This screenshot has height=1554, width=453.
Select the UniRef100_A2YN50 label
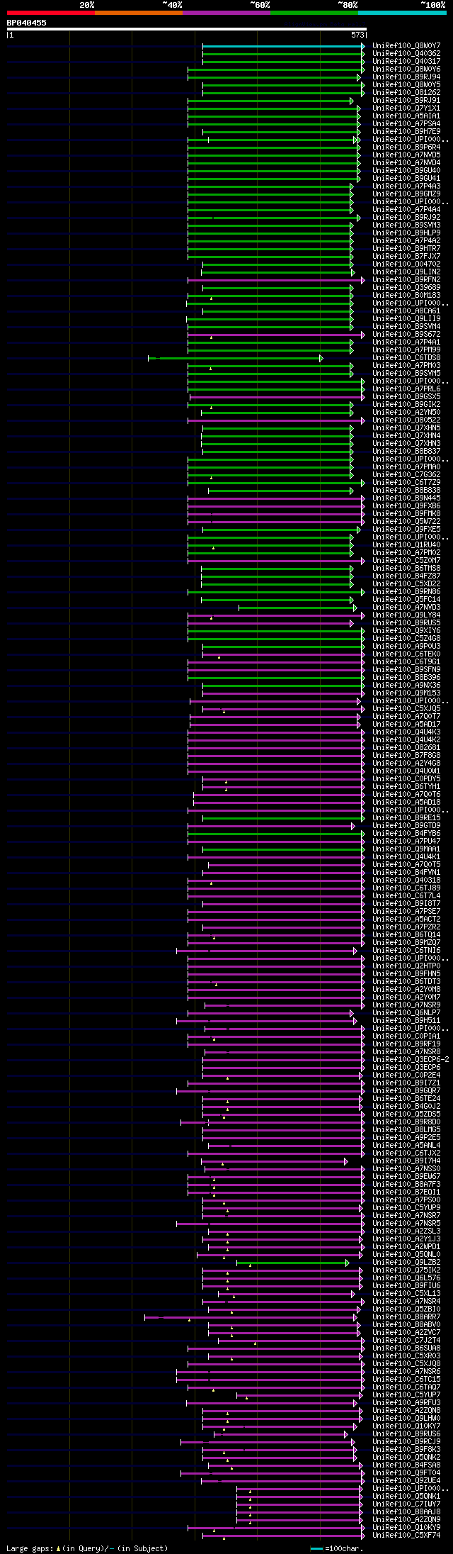click(406, 413)
